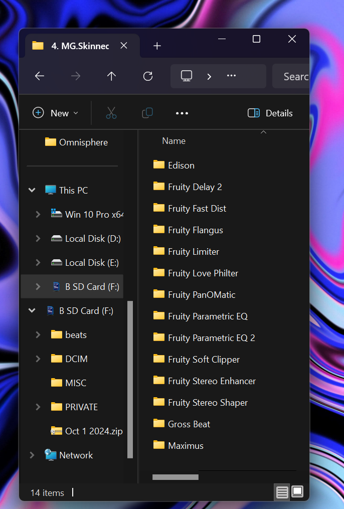Click the Back navigation arrow
Image resolution: width=344 pixels, height=509 pixels.
tap(40, 76)
